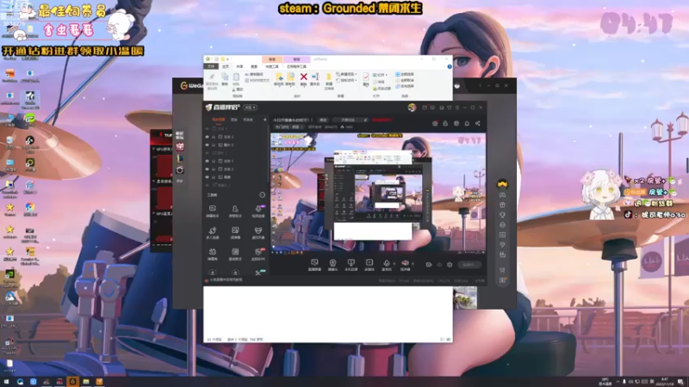Click the screen capture source icon in streaming toolbar
Image resolution: width=689 pixels, height=387 pixels.
click(314, 263)
